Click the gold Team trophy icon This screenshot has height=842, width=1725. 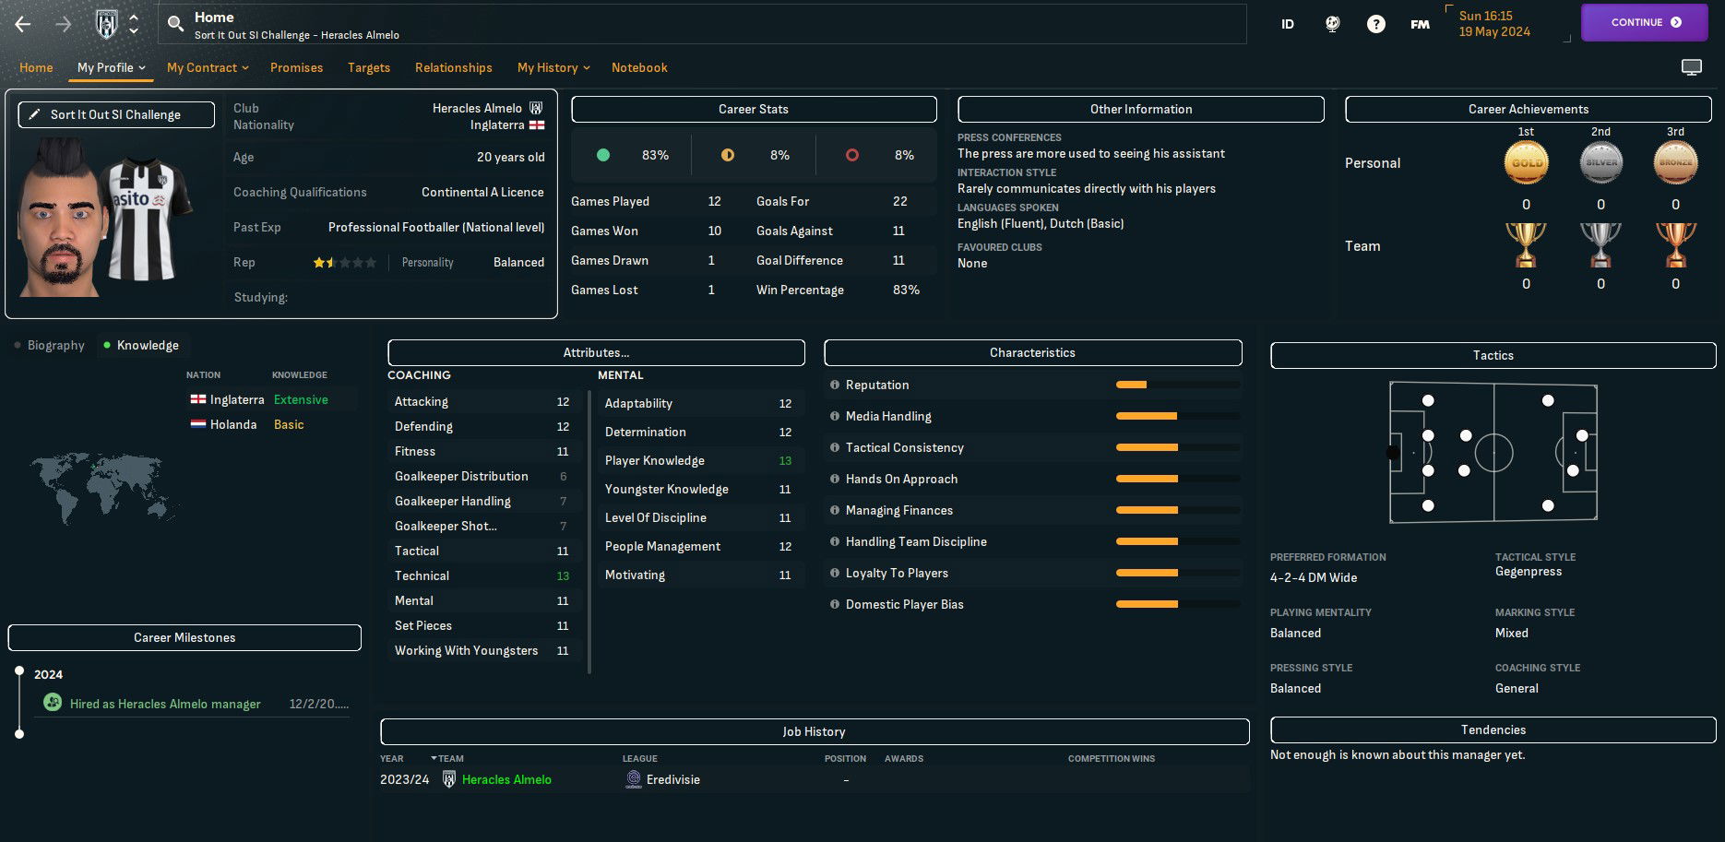(1526, 245)
